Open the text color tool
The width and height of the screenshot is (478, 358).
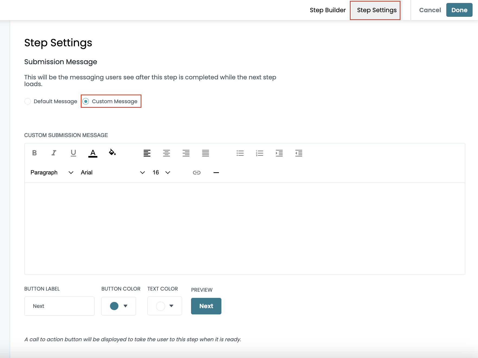click(x=93, y=153)
